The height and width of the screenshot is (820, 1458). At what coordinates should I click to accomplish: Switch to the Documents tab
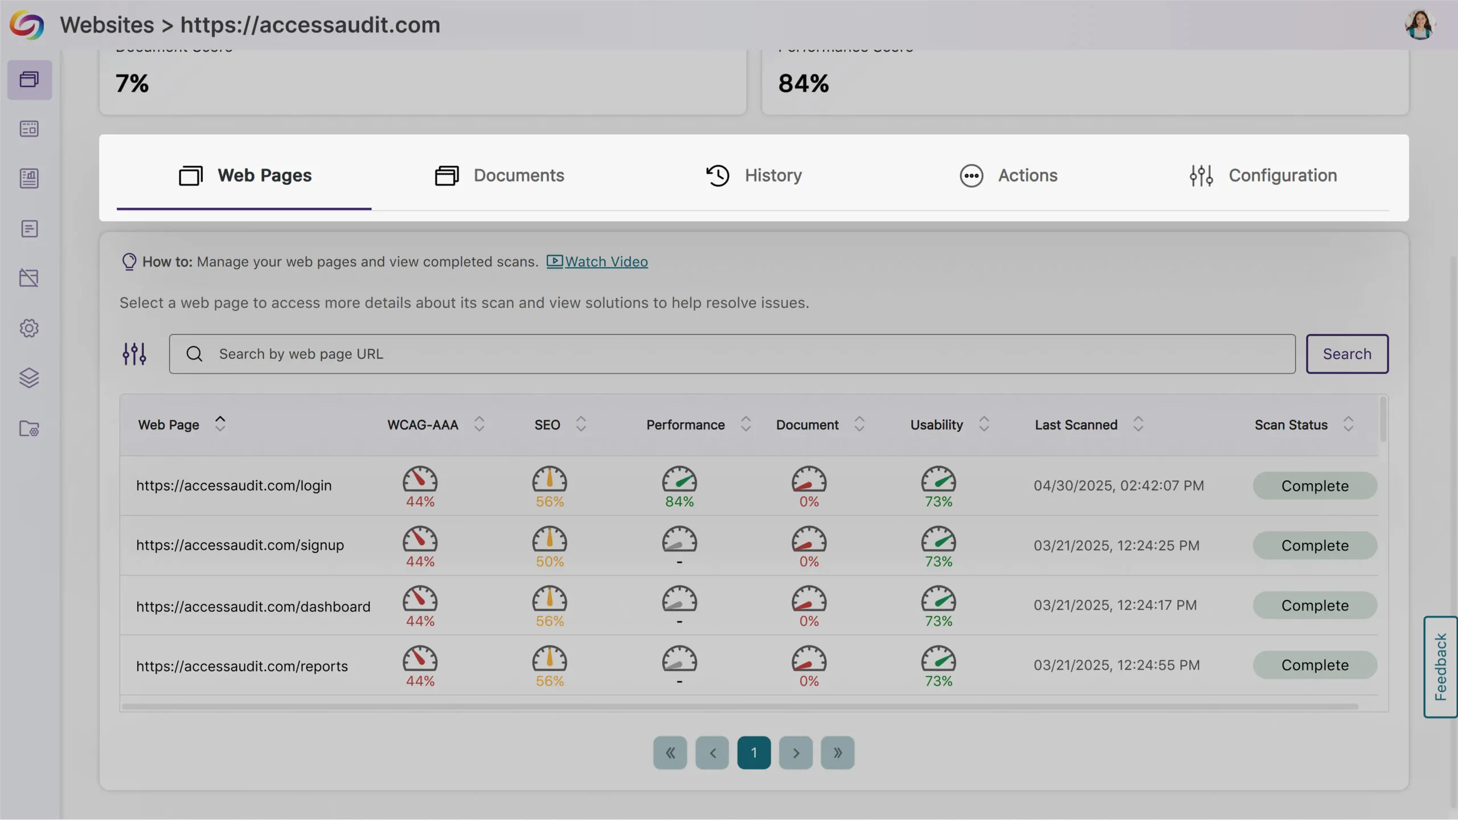pos(499,175)
